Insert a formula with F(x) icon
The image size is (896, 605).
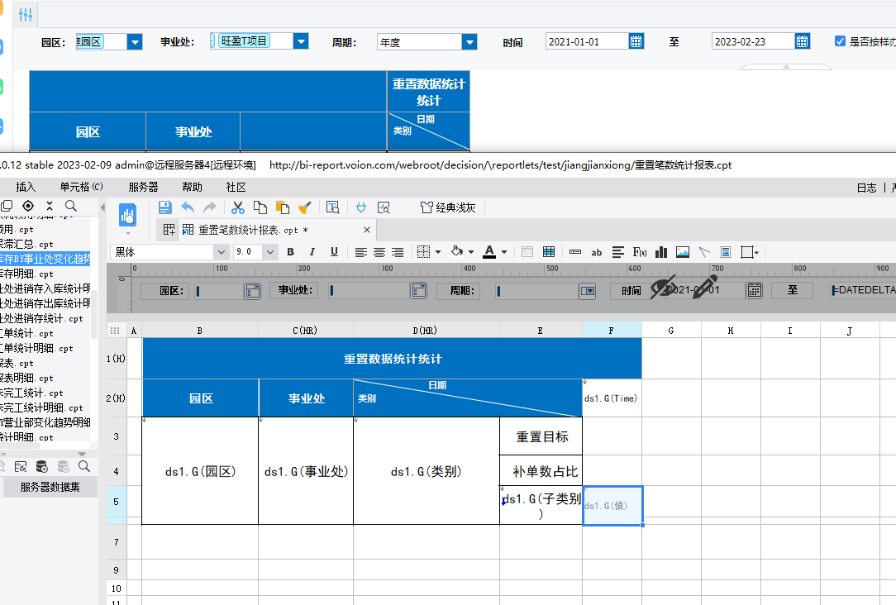point(640,252)
